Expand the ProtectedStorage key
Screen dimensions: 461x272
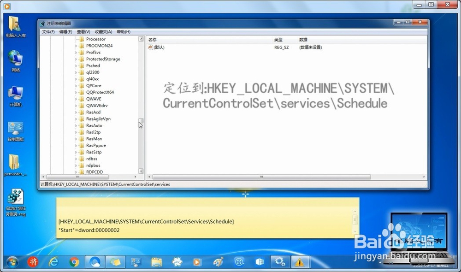click(76, 59)
